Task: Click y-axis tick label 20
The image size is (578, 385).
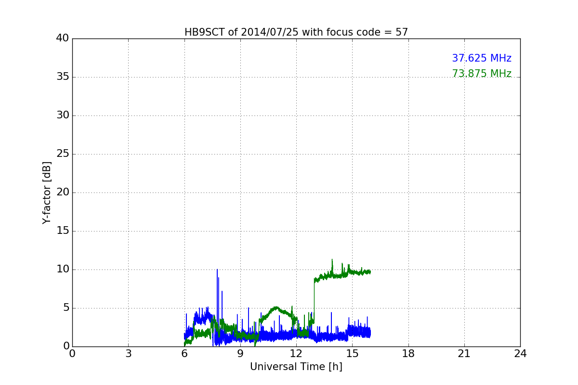Action: 63,192
